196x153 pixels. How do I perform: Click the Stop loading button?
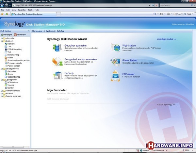156,5
